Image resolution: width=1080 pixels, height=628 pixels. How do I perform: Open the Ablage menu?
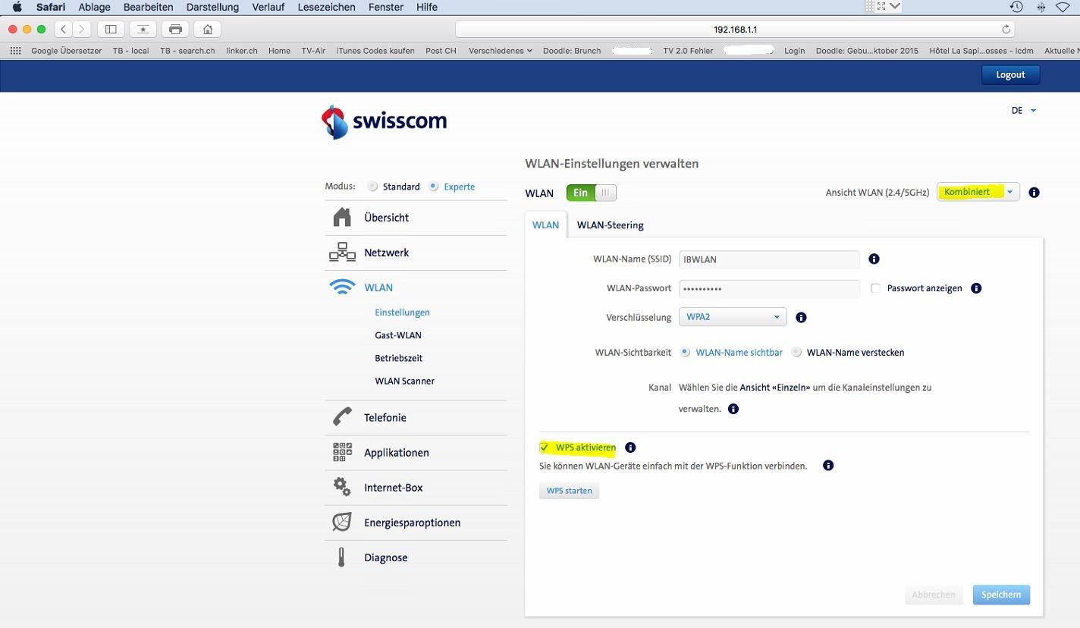coord(95,7)
